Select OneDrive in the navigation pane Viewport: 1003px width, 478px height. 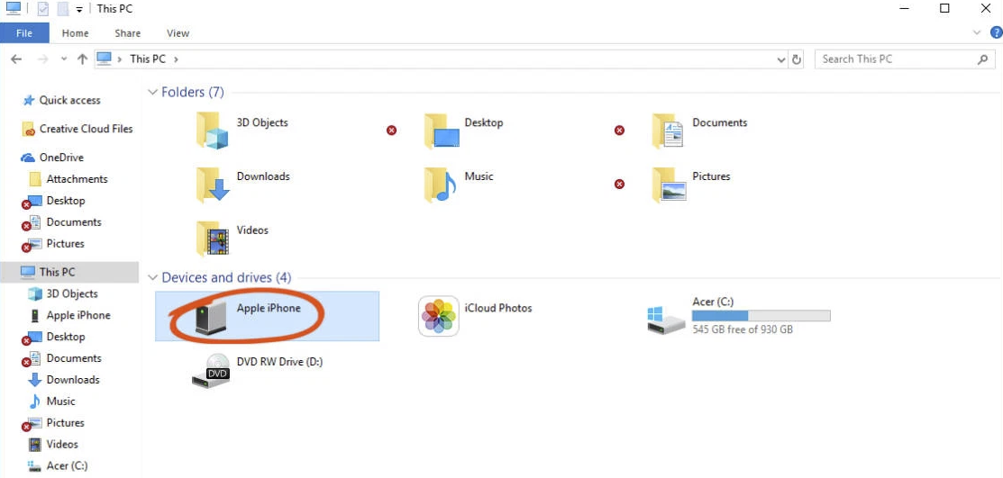tap(61, 158)
